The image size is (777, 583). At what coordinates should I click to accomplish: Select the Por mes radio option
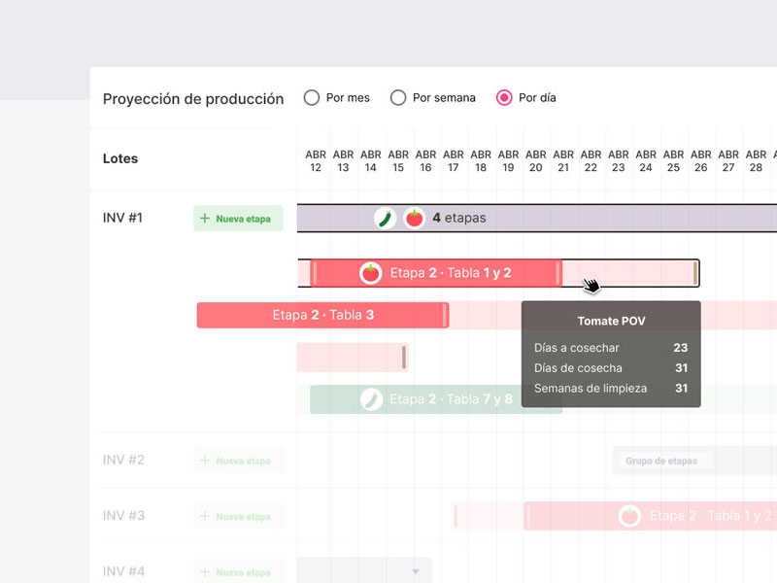(312, 97)
